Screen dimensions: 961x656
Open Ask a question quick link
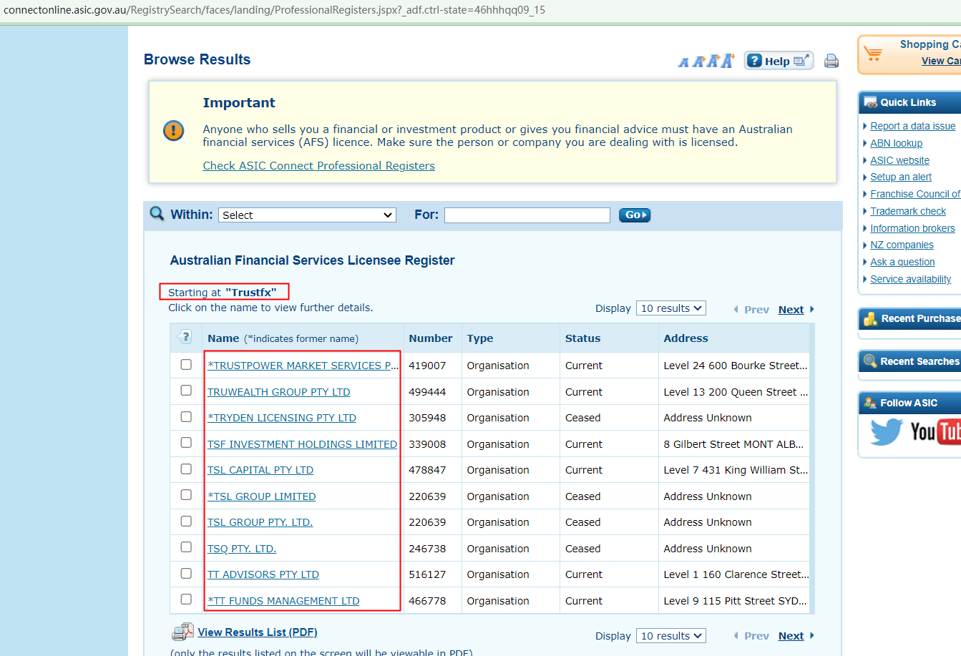(902, 262)
